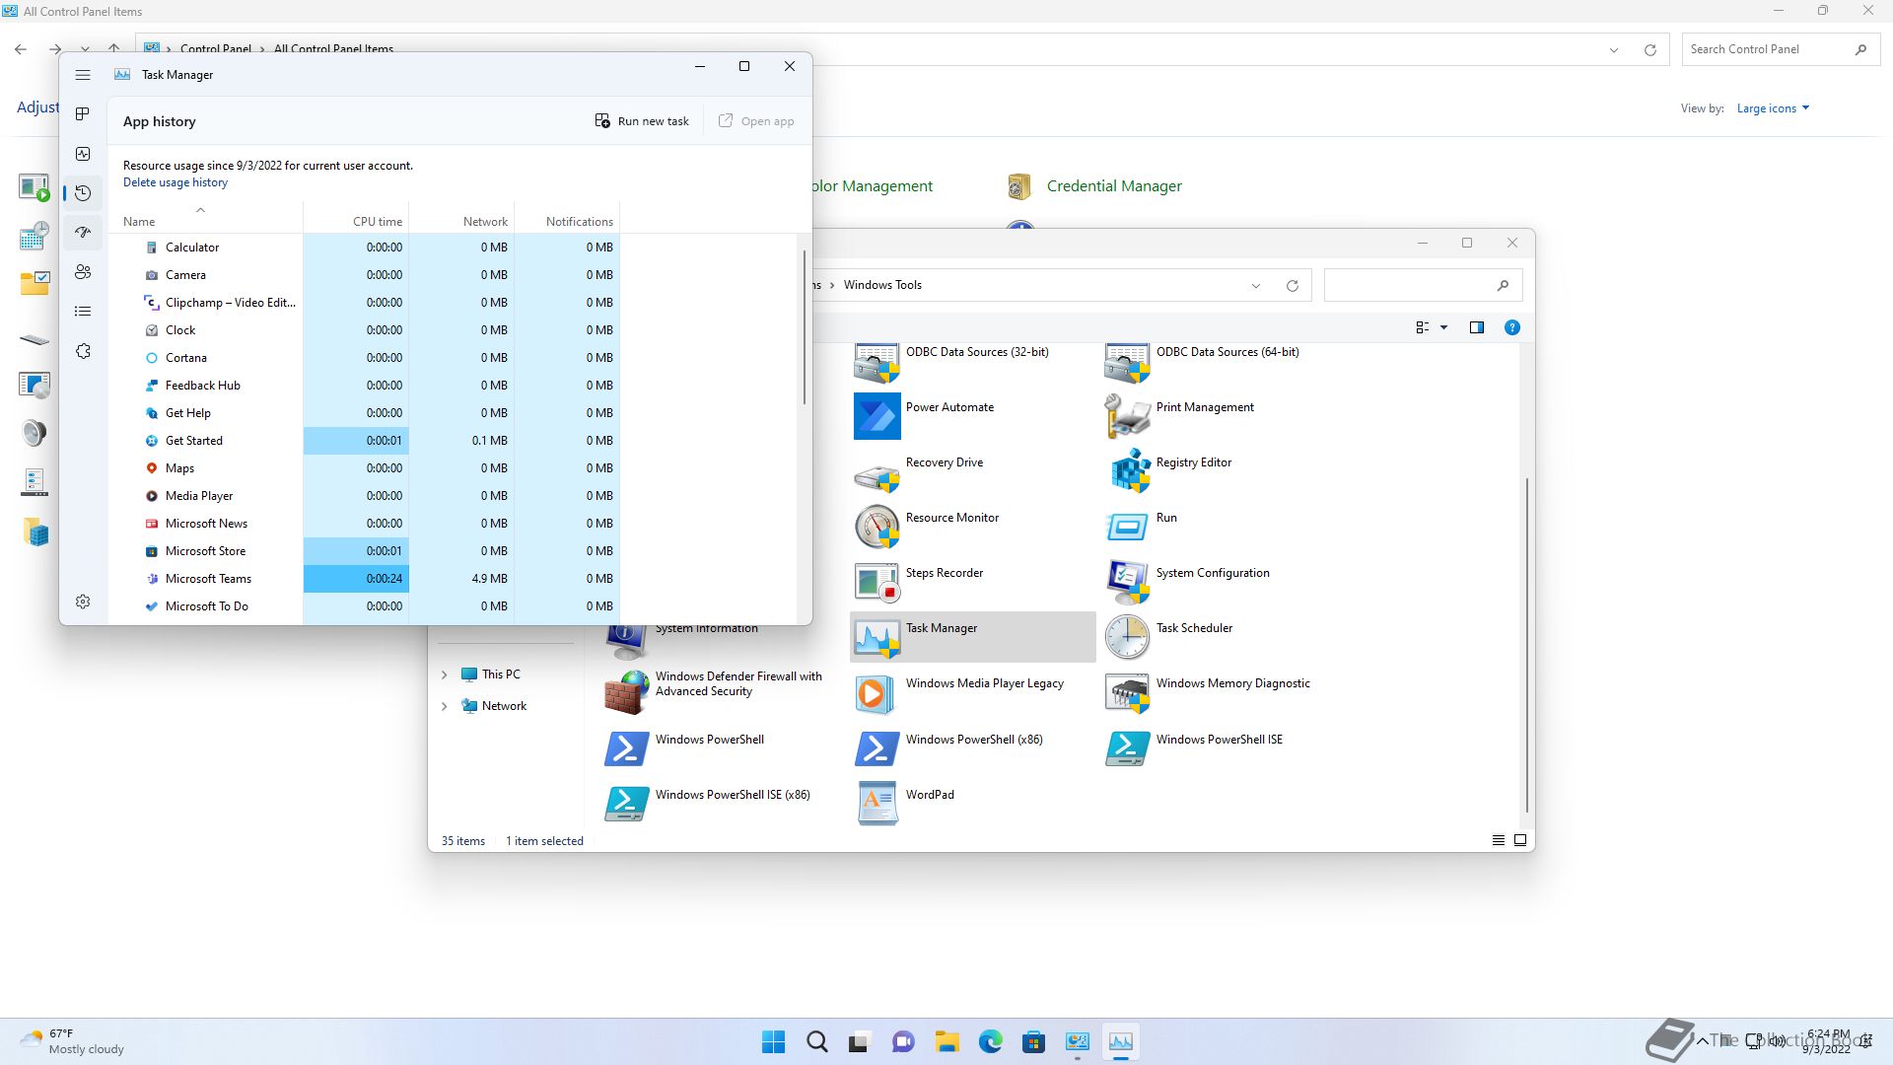Expand Network in navigation tree

[x=444, y=706]
